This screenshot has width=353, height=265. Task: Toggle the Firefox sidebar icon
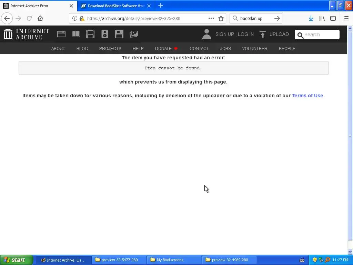tap(333, 18)
